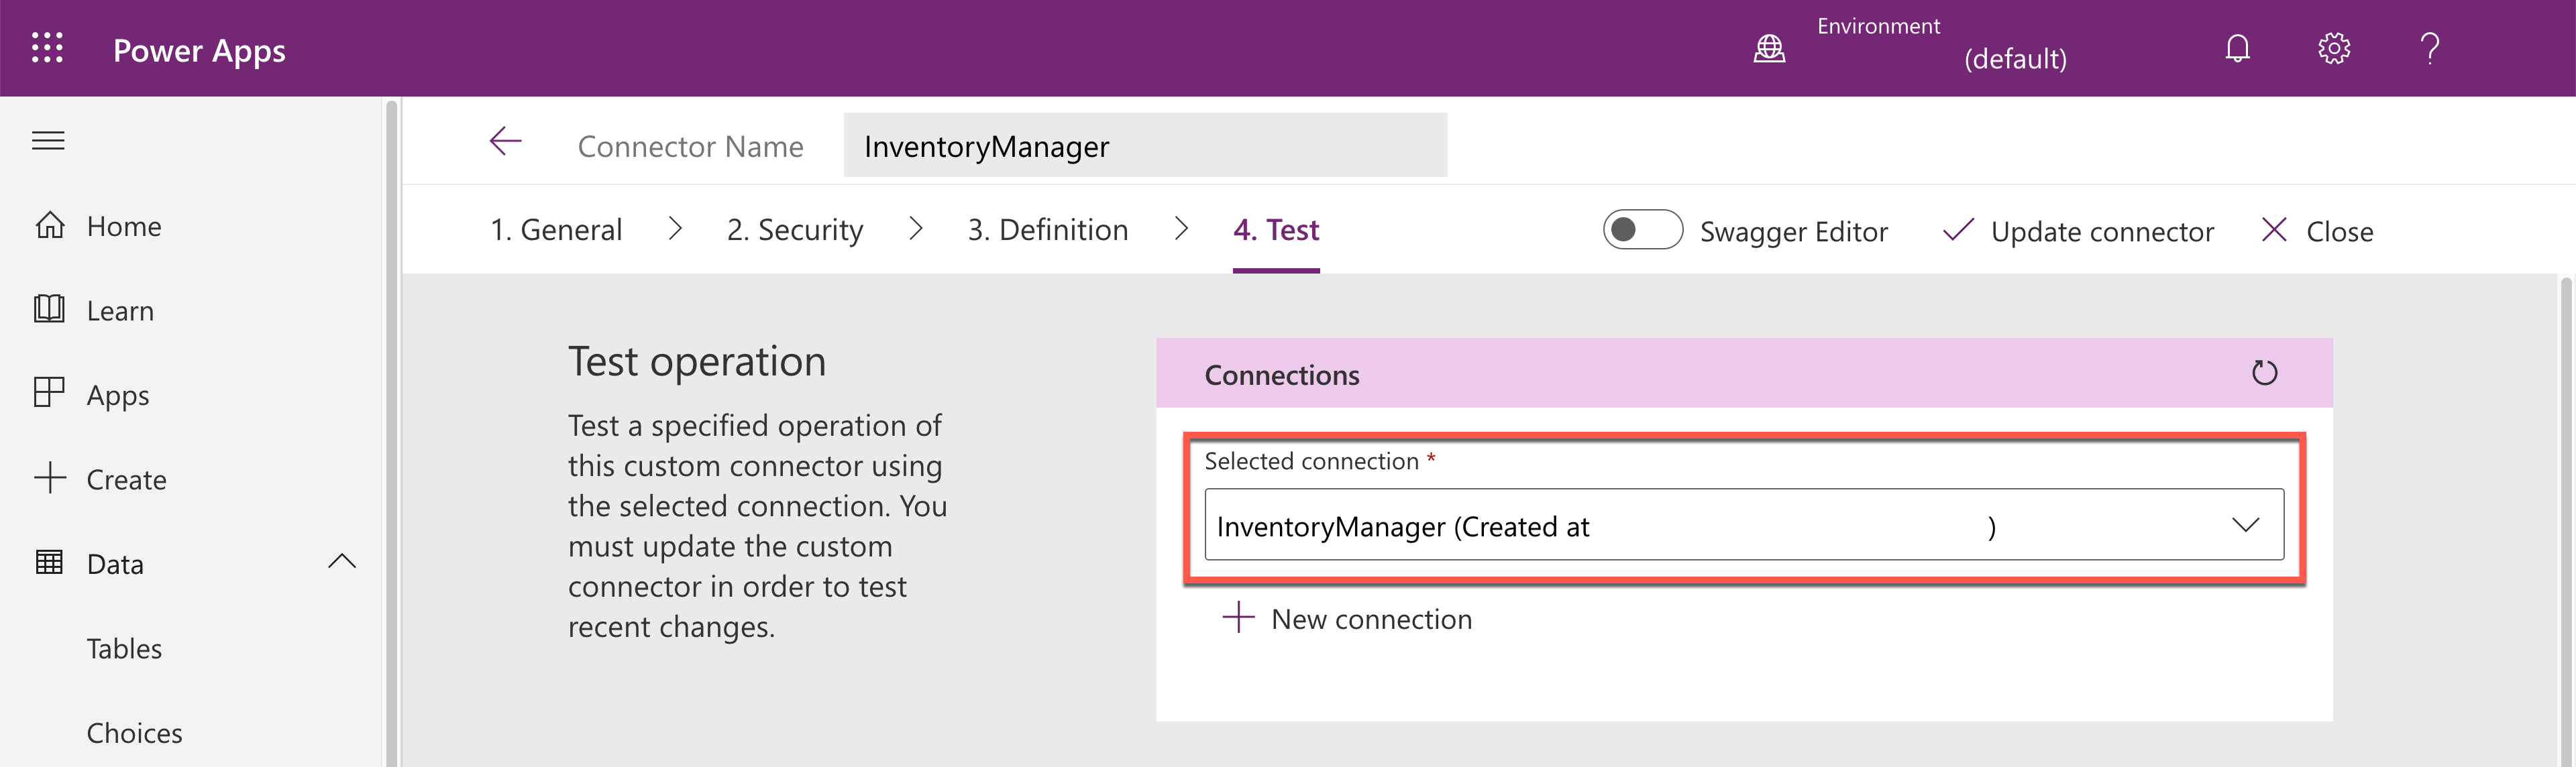The height and width of the screenshot is (767, 2576).
Task: Open the help menu
Action: [2430, 48]
